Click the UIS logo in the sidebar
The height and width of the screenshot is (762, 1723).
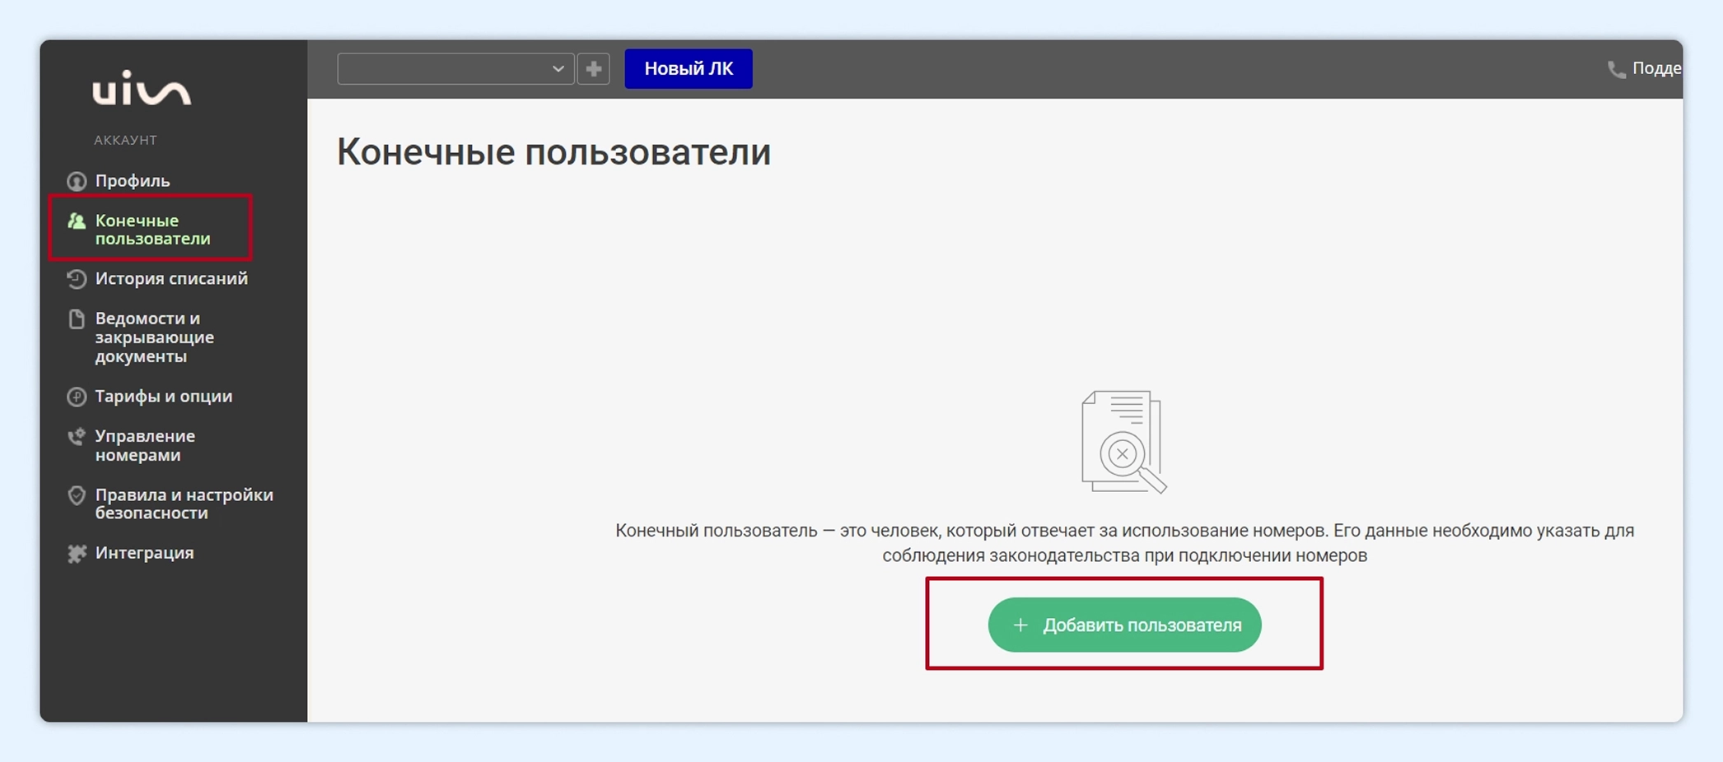[142, 88]
